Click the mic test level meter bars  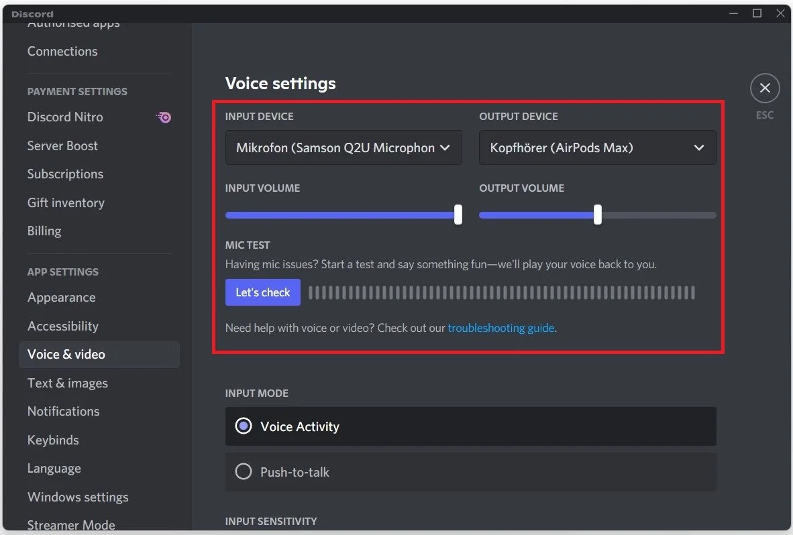coord(502,292)
